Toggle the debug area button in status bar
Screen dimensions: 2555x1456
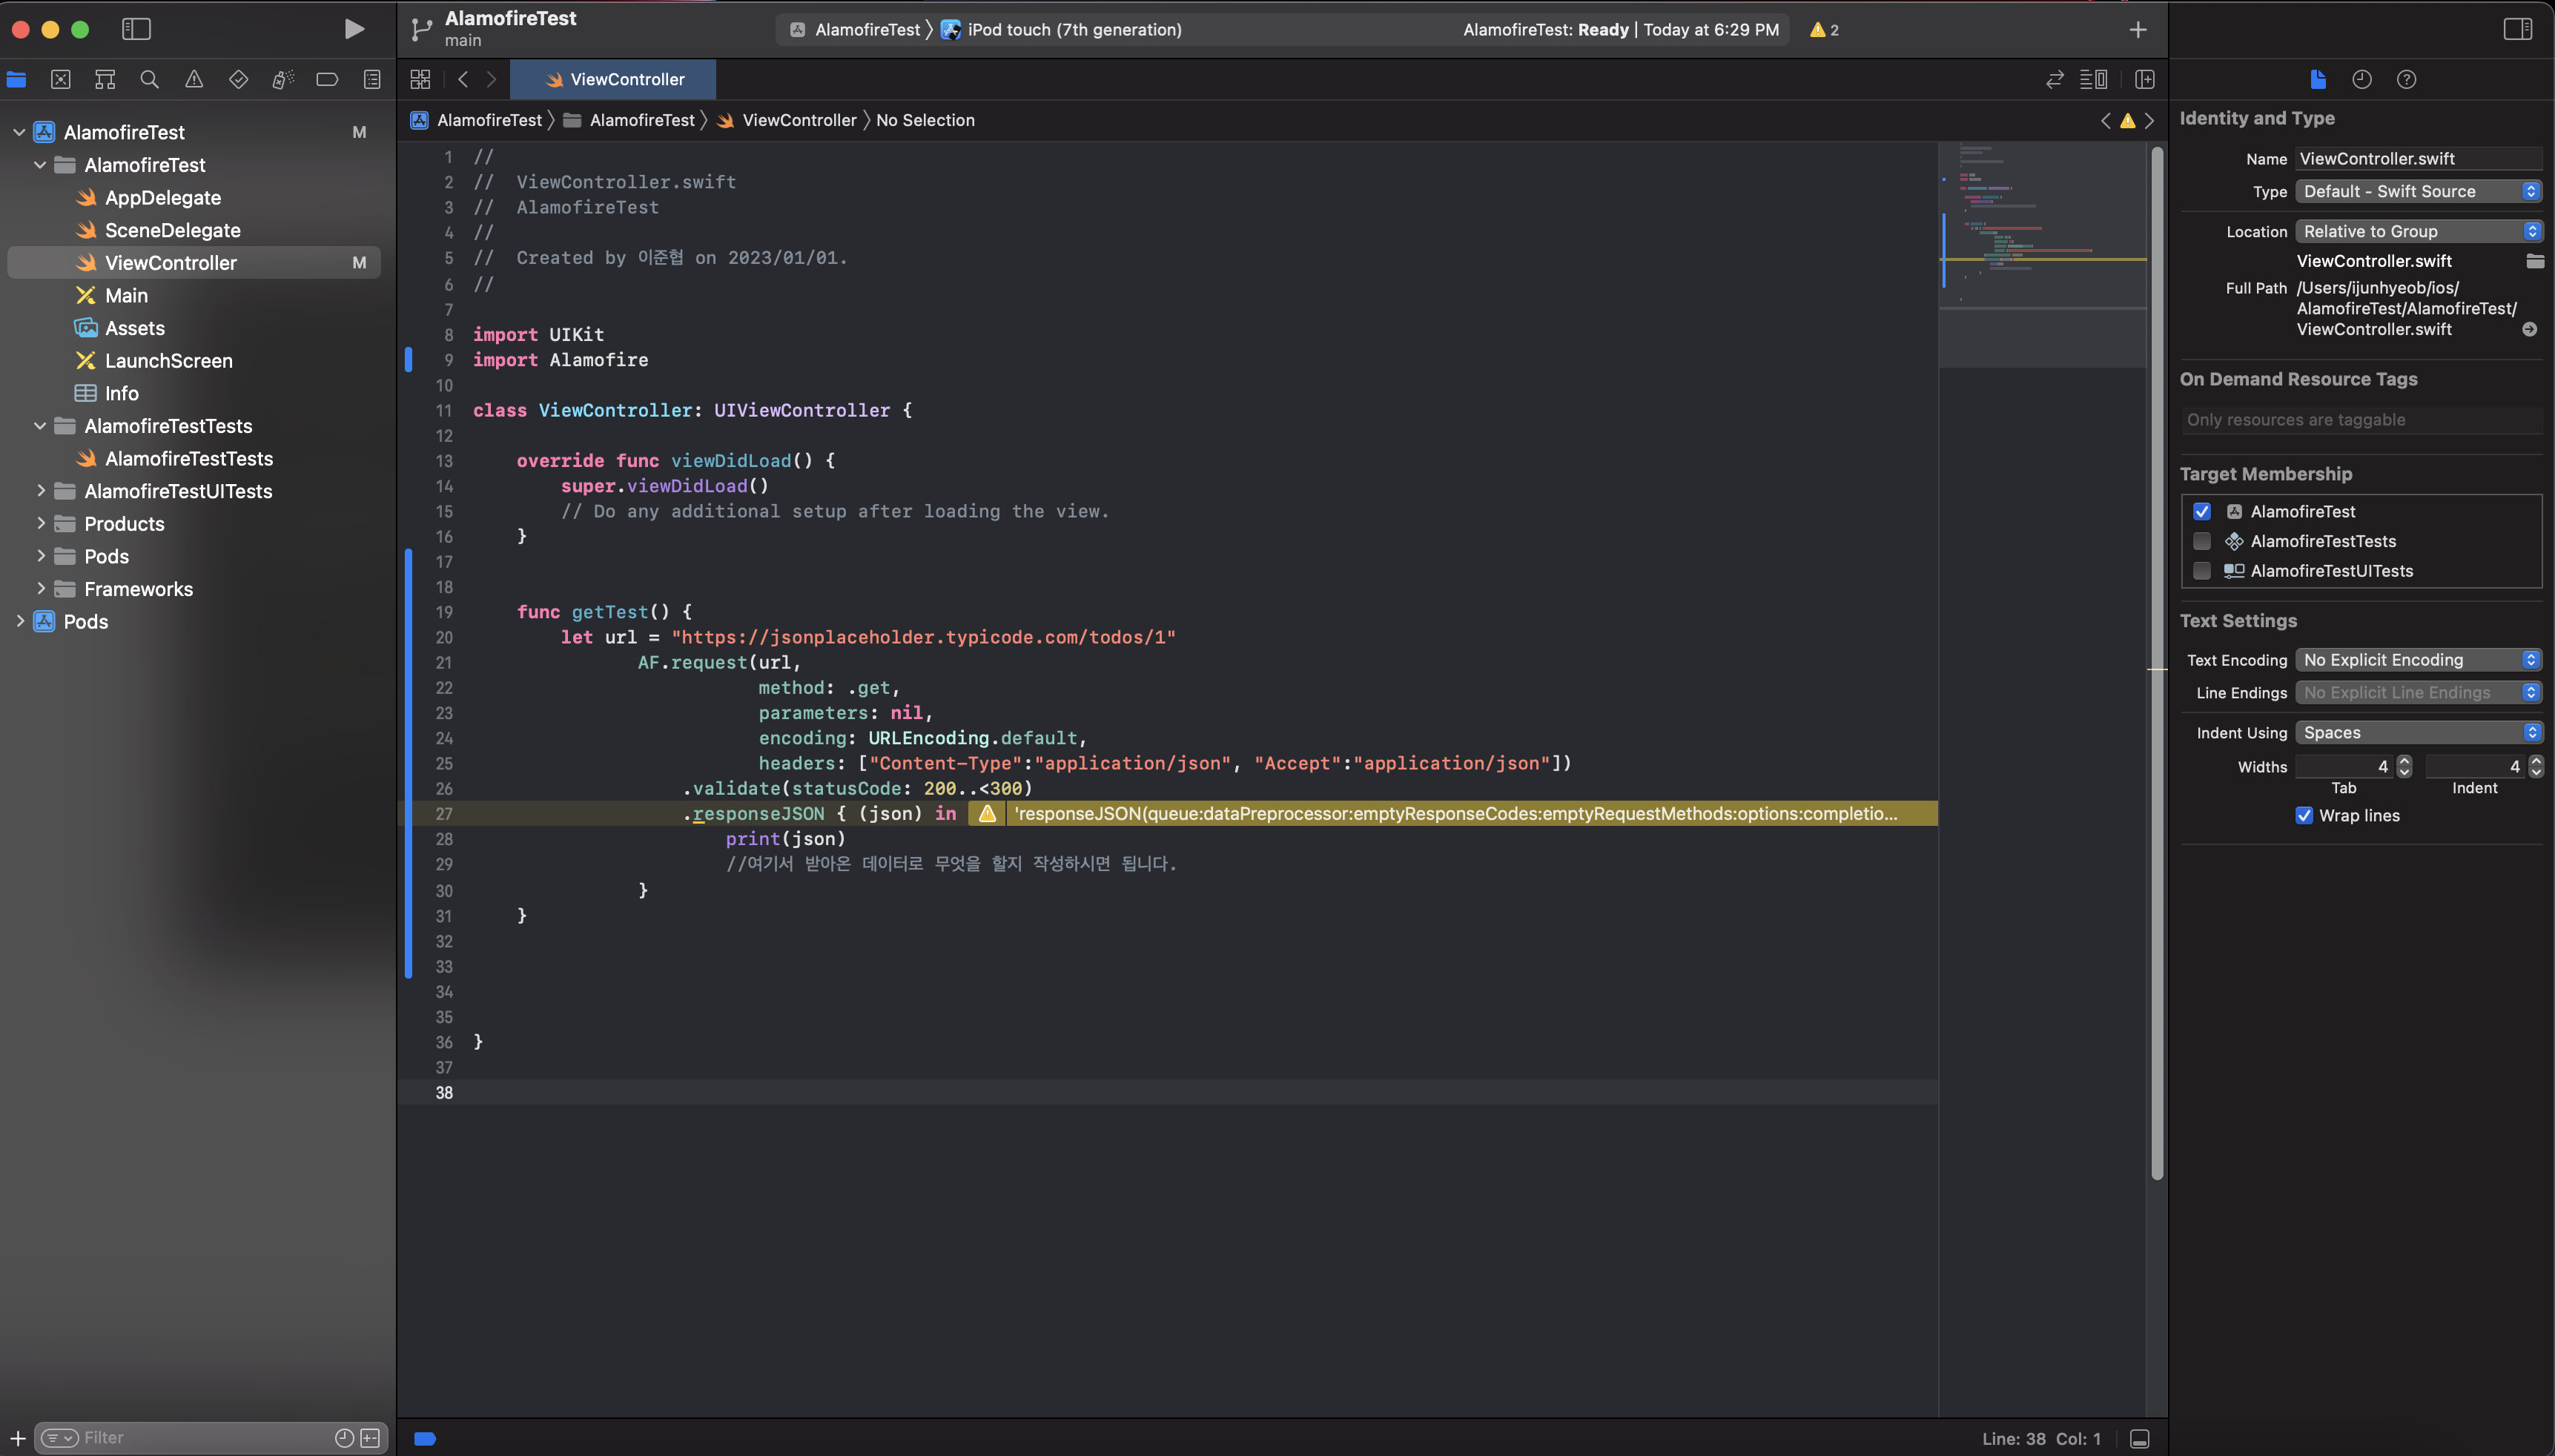(2140, 1438)
